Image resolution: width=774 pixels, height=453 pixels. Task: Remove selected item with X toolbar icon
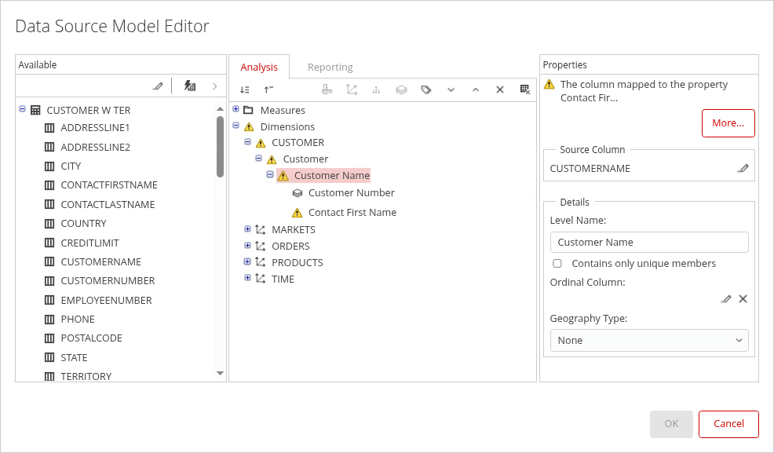[499, 90]
